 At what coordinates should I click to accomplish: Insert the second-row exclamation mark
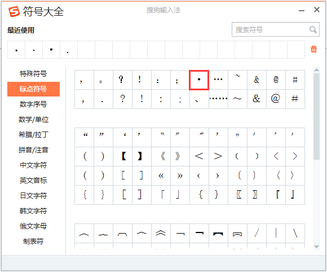pyautogui.click(x=142, y=99)
